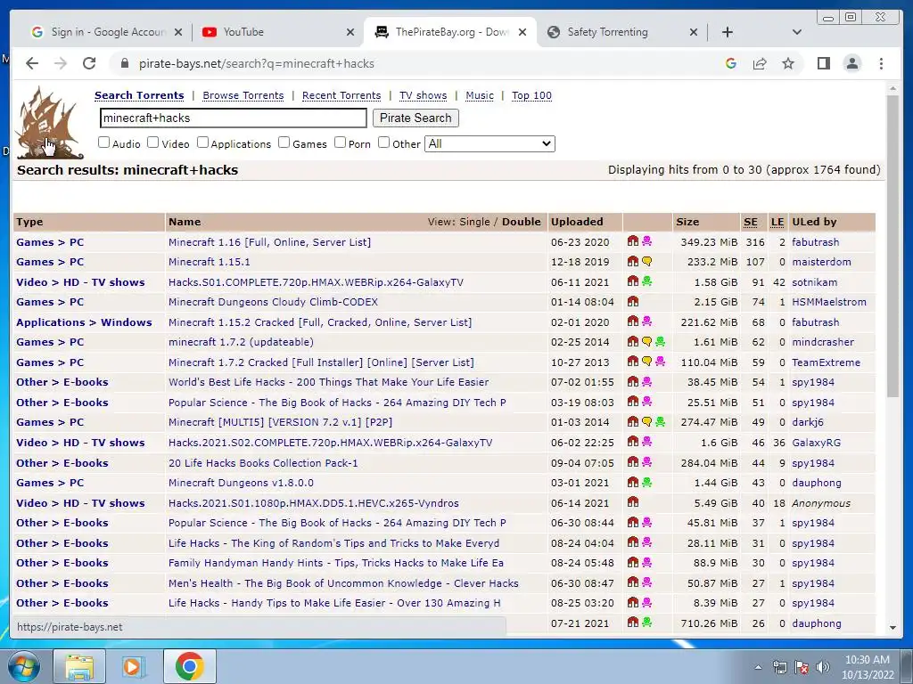Image resolution: width=913 pixels, height=684 pixels.
Task: Click comment bubble icon on Minecraft 1.15.1 row
Action: point(647,261)
